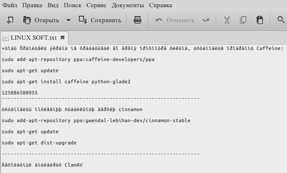Screen dimensions: 287x173
Task: Click the New document icon
Action: (x=10, y=20)
